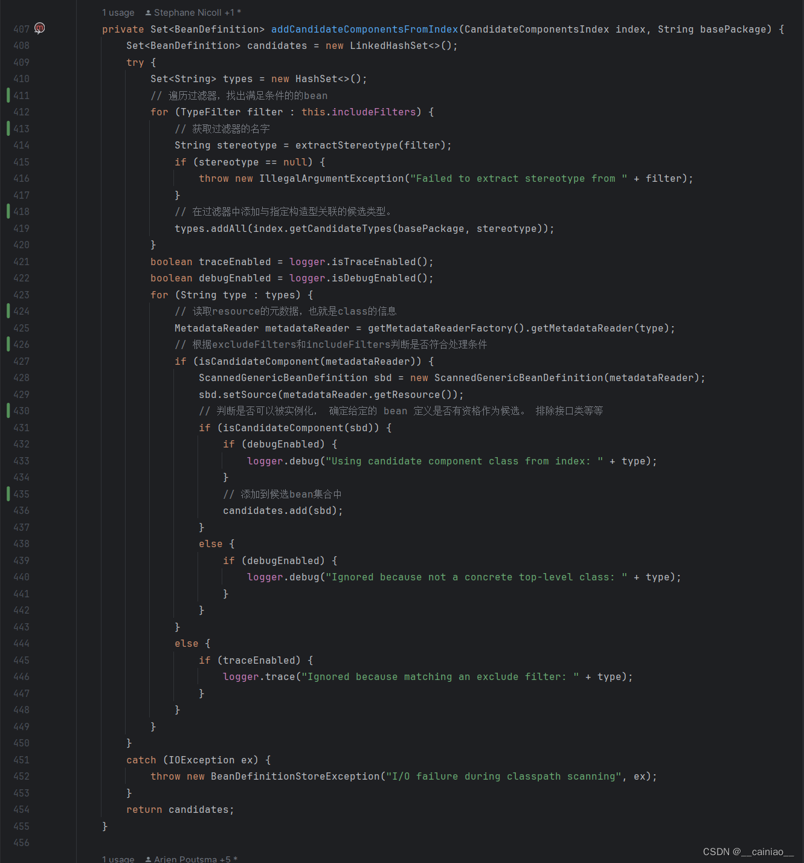
Task: Click the string "I/O failure during classpath scanning"
Action: point(504,777)
